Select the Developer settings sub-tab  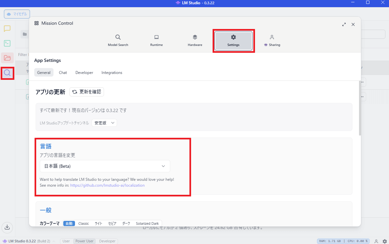pos(84,73)
